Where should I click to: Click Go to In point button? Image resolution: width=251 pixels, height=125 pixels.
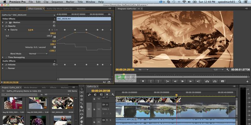168,81
